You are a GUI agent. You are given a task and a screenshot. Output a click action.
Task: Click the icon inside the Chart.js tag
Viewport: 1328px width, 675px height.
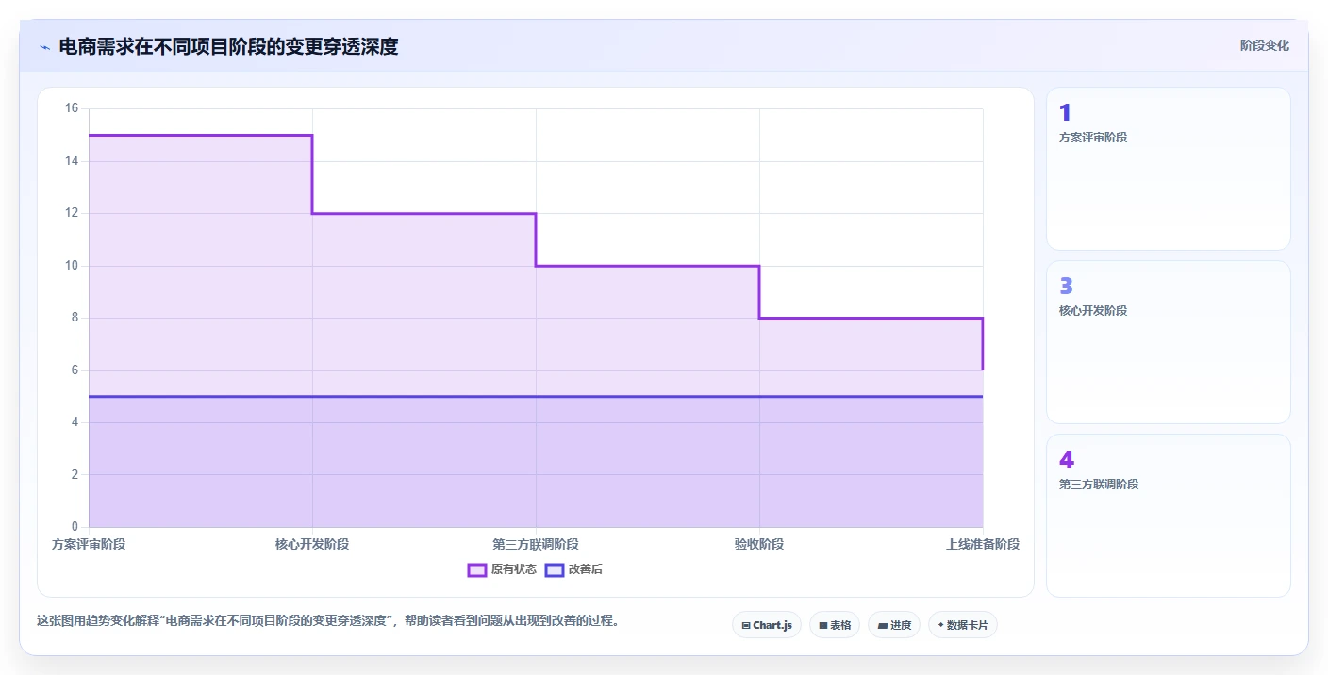(746, 625)
